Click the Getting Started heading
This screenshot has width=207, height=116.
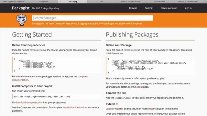(x=32, y=34)
